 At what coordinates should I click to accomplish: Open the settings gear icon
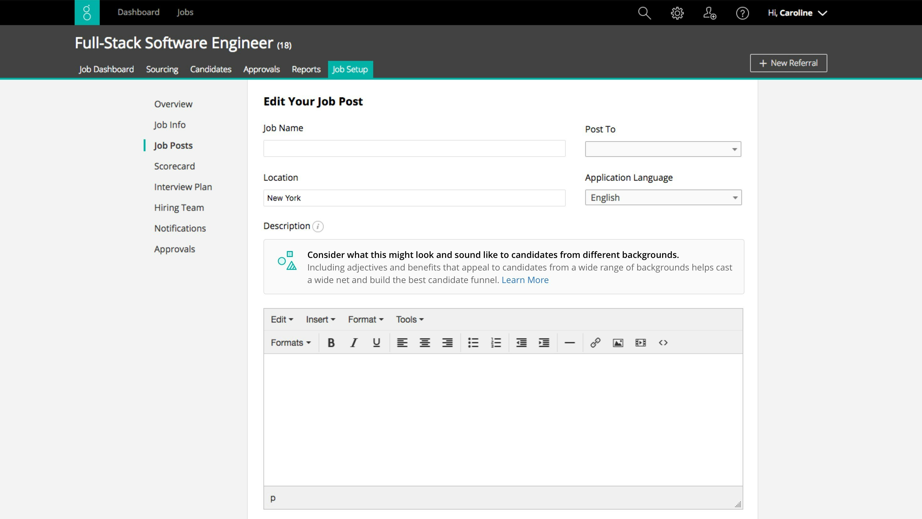pos(677,13)
